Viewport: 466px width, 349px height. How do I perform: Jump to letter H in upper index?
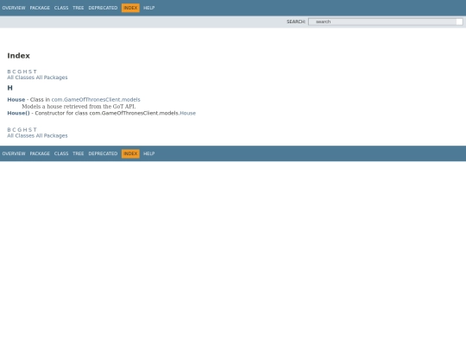point(25,72)
